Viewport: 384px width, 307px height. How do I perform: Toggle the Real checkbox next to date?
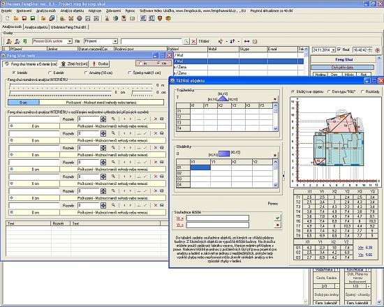[339, 50]
